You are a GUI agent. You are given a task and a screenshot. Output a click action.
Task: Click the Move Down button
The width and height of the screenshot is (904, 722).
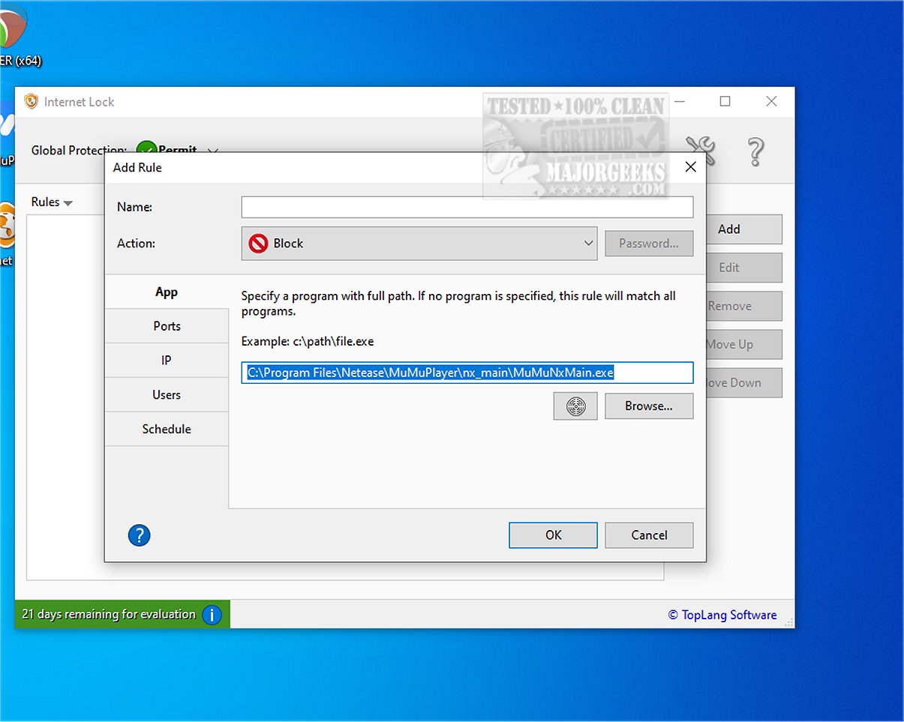pos(743,382)
